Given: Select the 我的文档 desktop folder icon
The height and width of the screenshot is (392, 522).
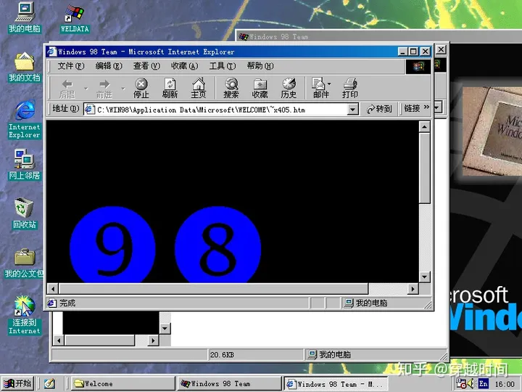Looking at the screenshot, I should (x=25, y=67).
